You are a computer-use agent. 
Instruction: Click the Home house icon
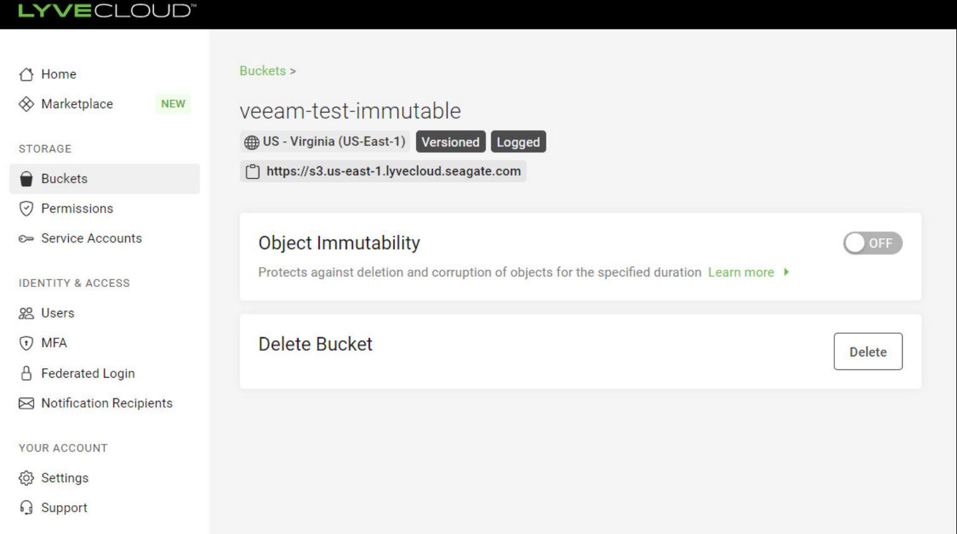pyautogui.click(x=26, y=74)
